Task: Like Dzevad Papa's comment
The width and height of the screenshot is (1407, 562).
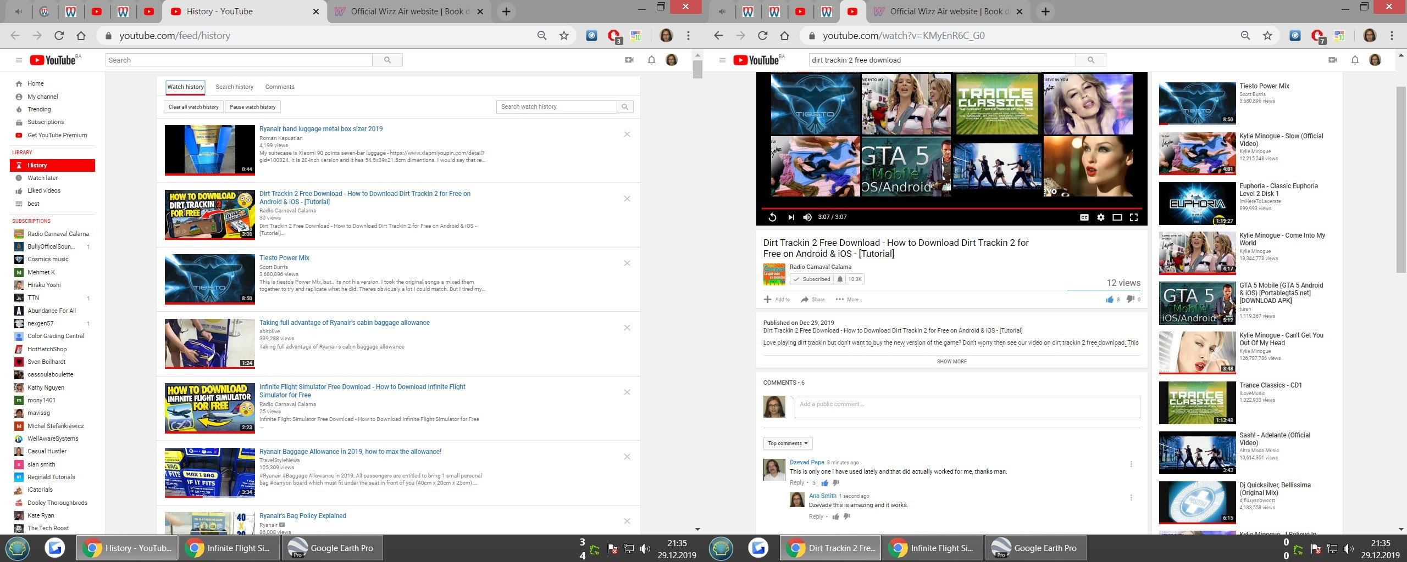Action: click(824, 483)
